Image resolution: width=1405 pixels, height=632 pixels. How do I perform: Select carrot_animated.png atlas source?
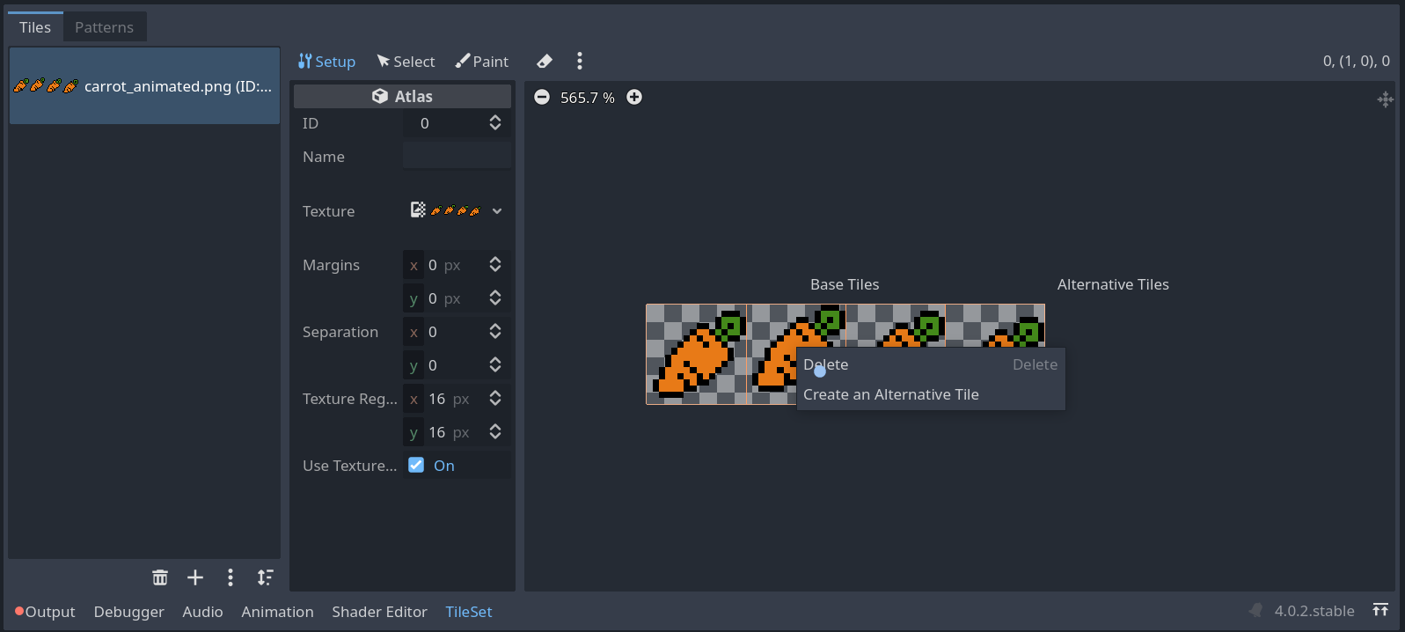(x=144, y=86)
